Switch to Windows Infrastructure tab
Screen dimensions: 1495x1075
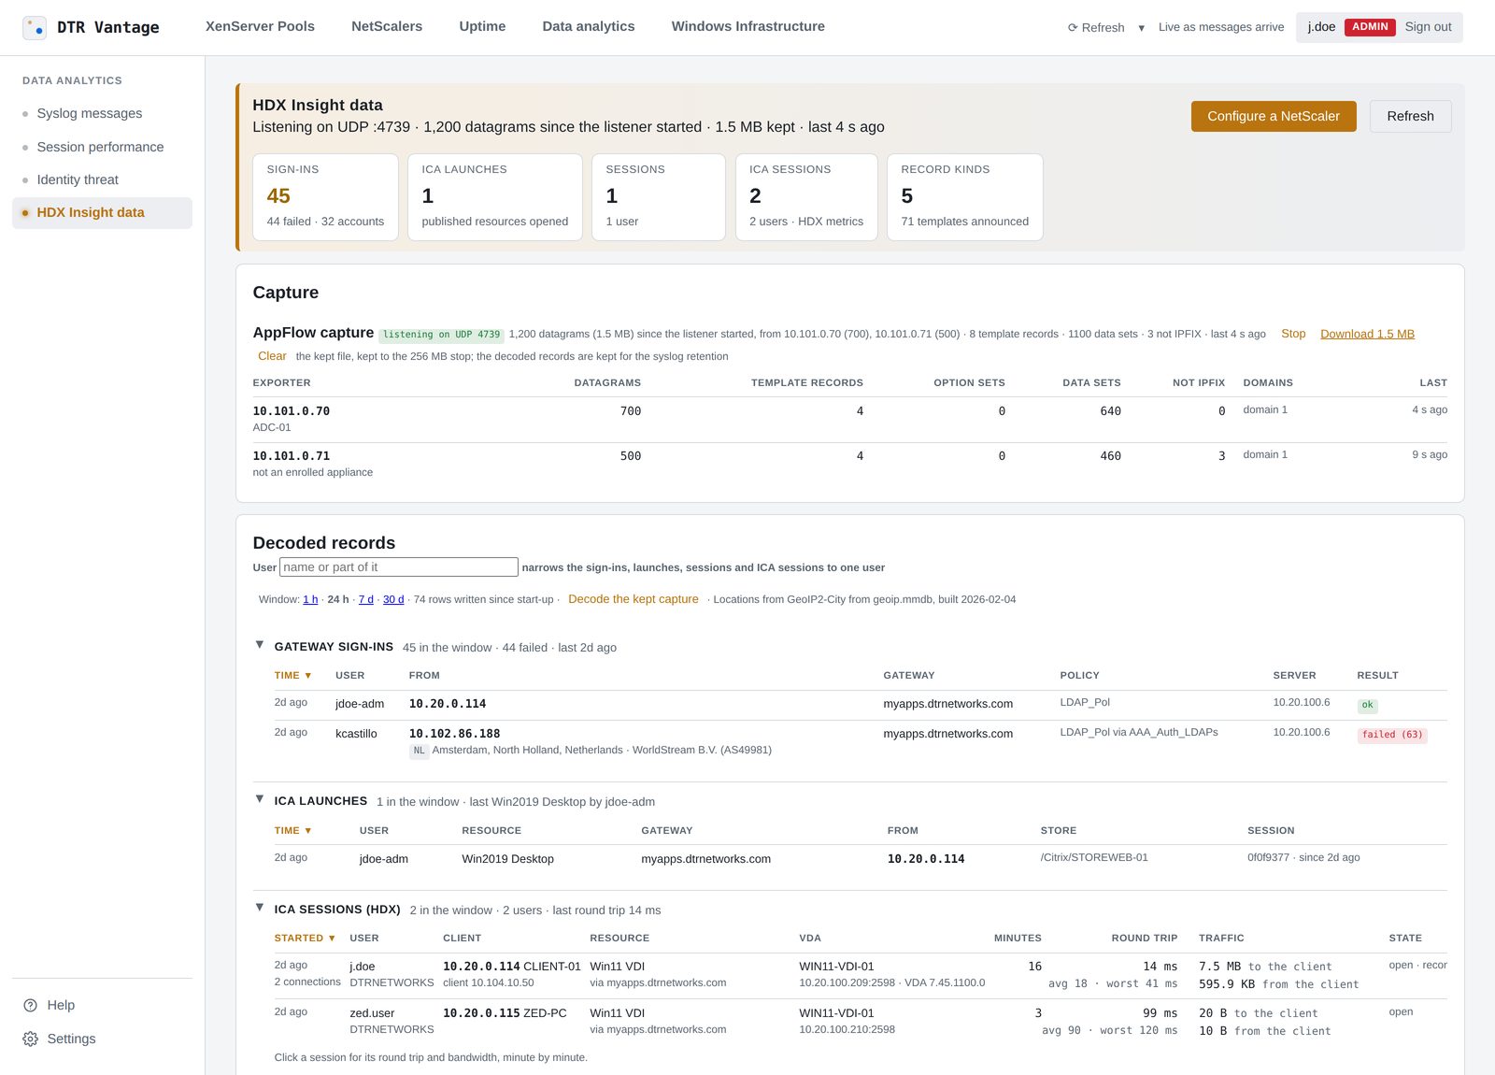[747, 26]
